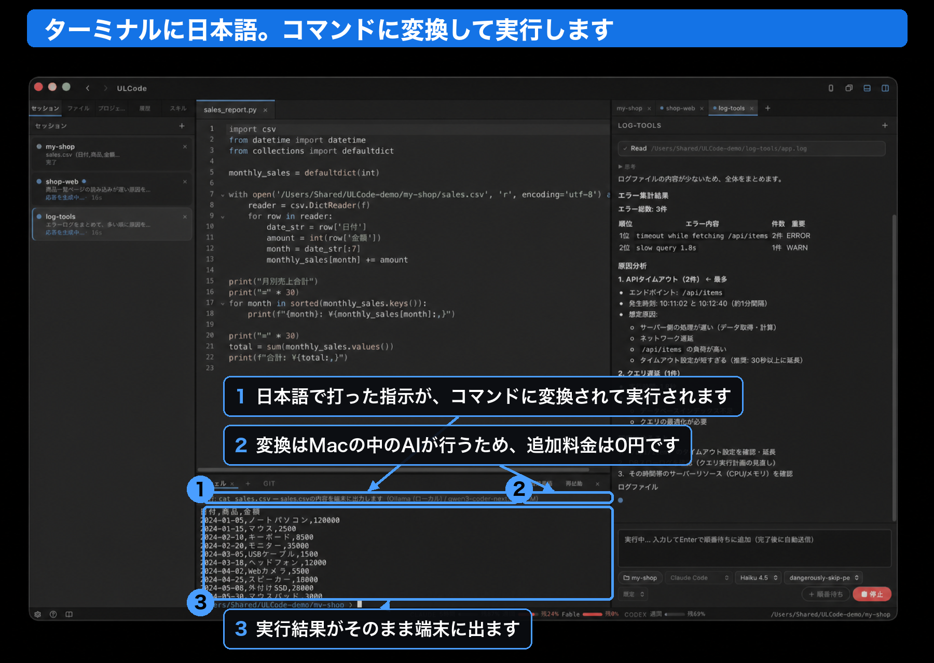Open the settings gear in the bottom-left status bar
This screenshot has height=663, width=934.
[38, 614]
